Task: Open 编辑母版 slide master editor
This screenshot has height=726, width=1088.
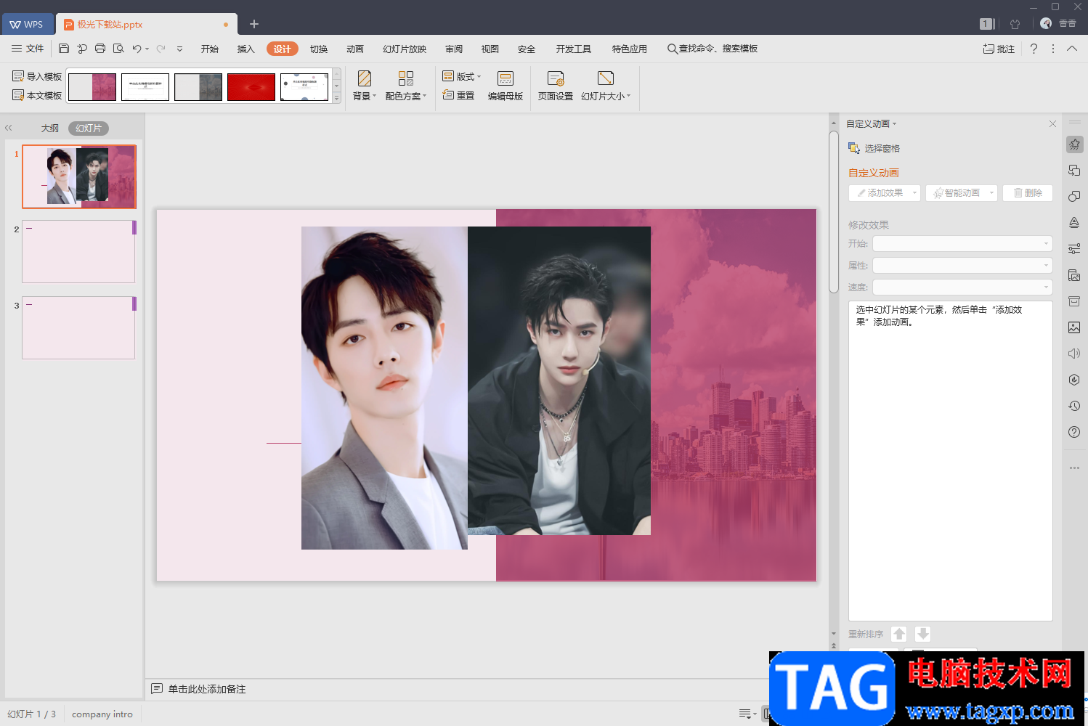Action: click(505, 86)
